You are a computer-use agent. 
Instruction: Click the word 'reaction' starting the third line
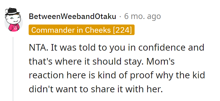tap(46, 75)
